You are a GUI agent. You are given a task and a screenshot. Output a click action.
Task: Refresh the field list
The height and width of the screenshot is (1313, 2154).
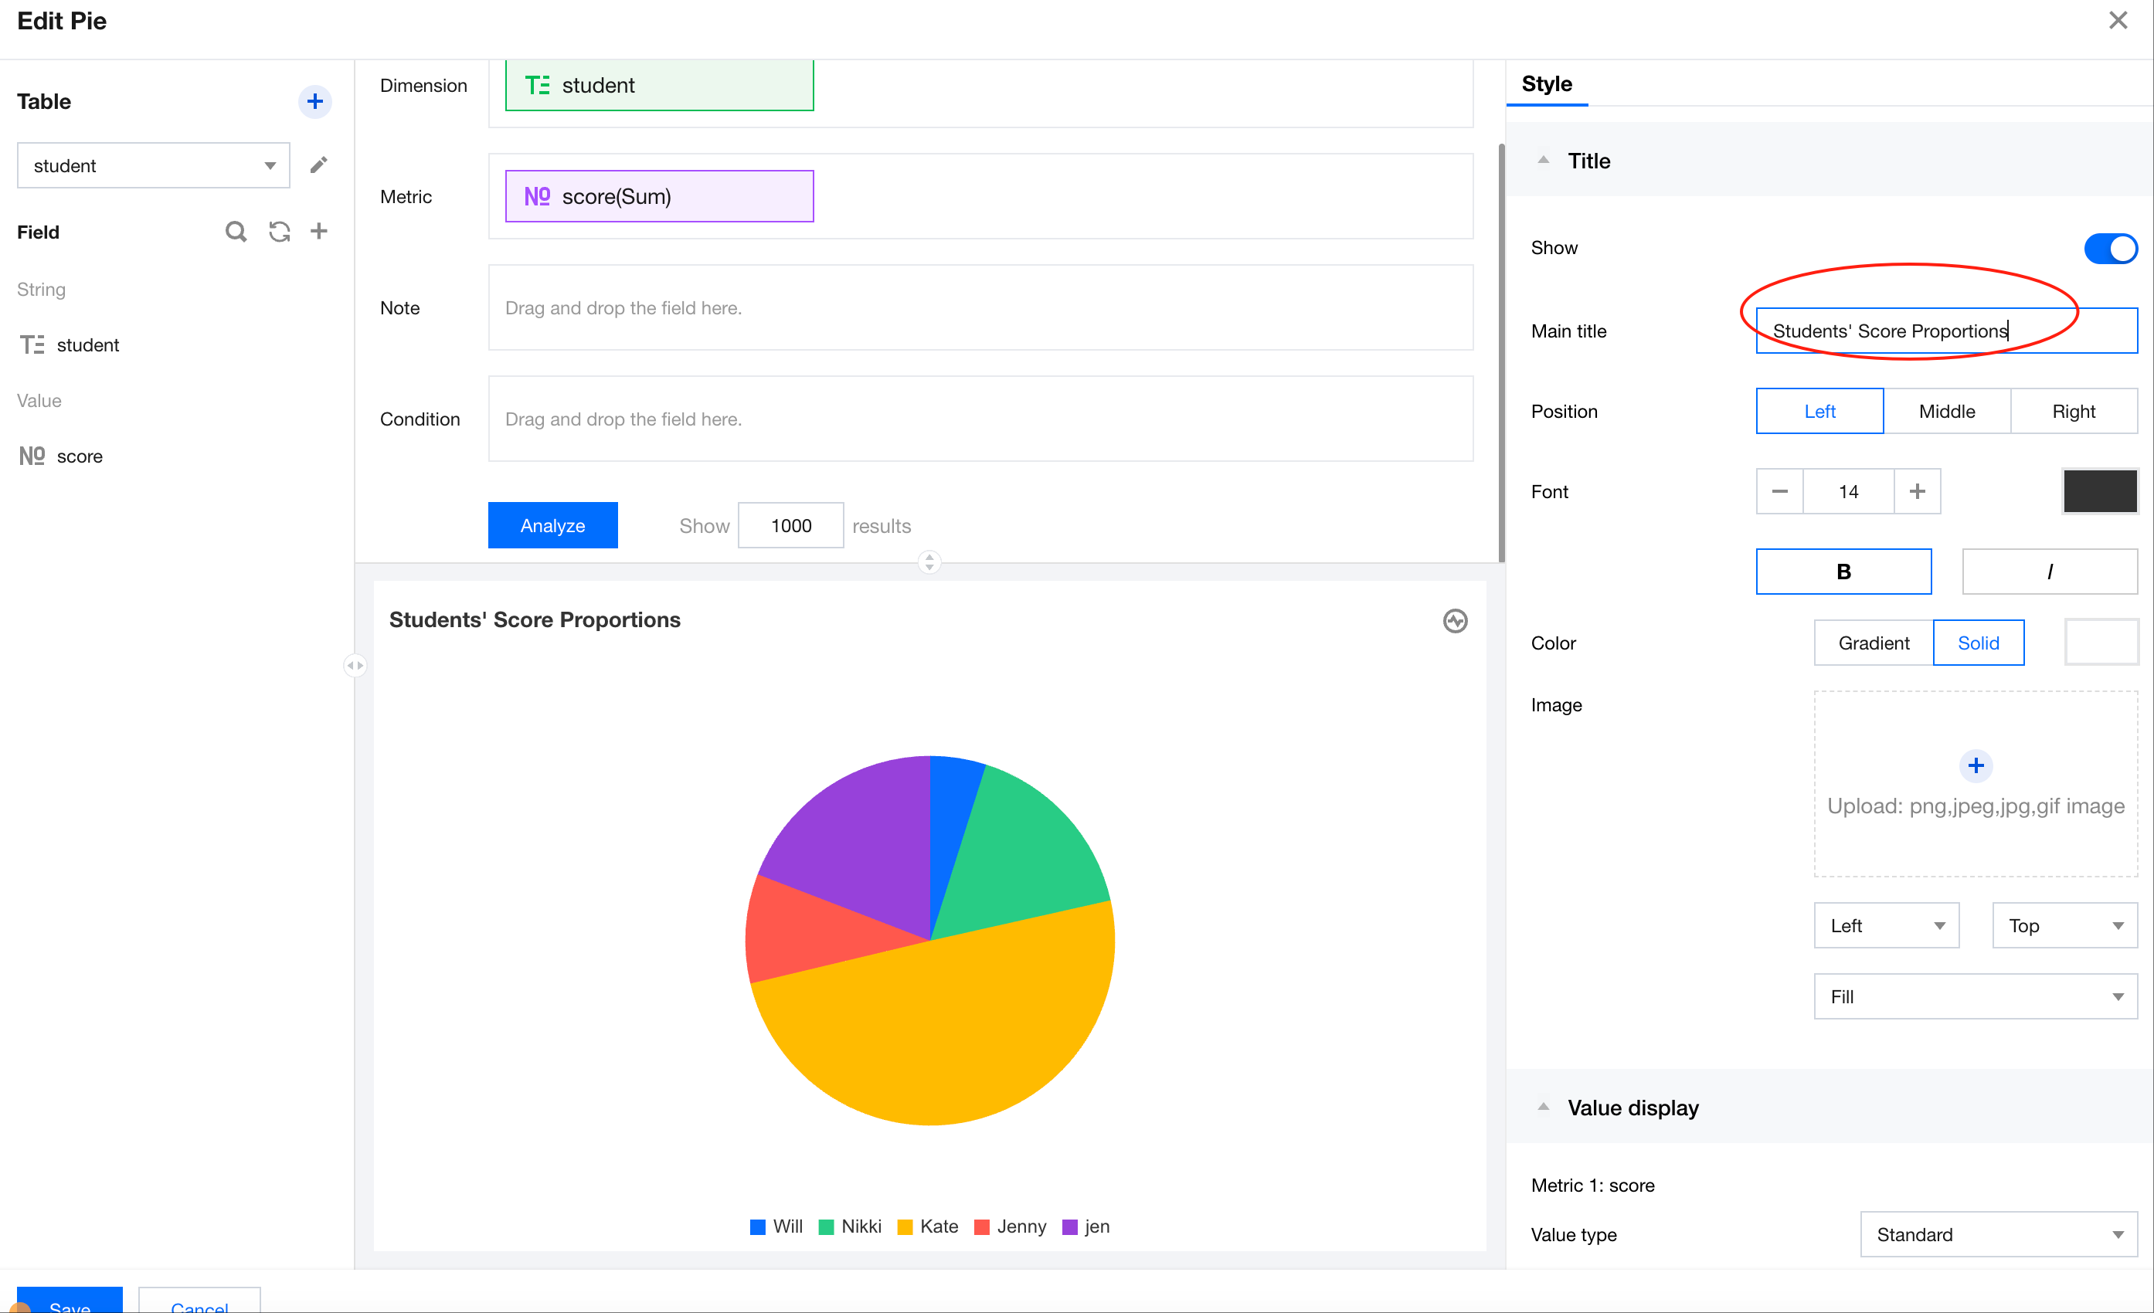pos(279,232)
